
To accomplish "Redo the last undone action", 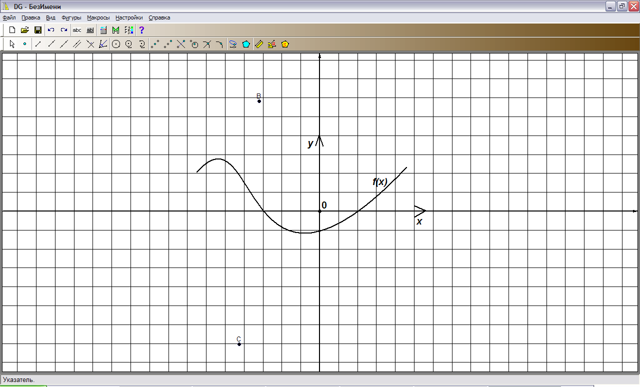I will coord(64,30).
